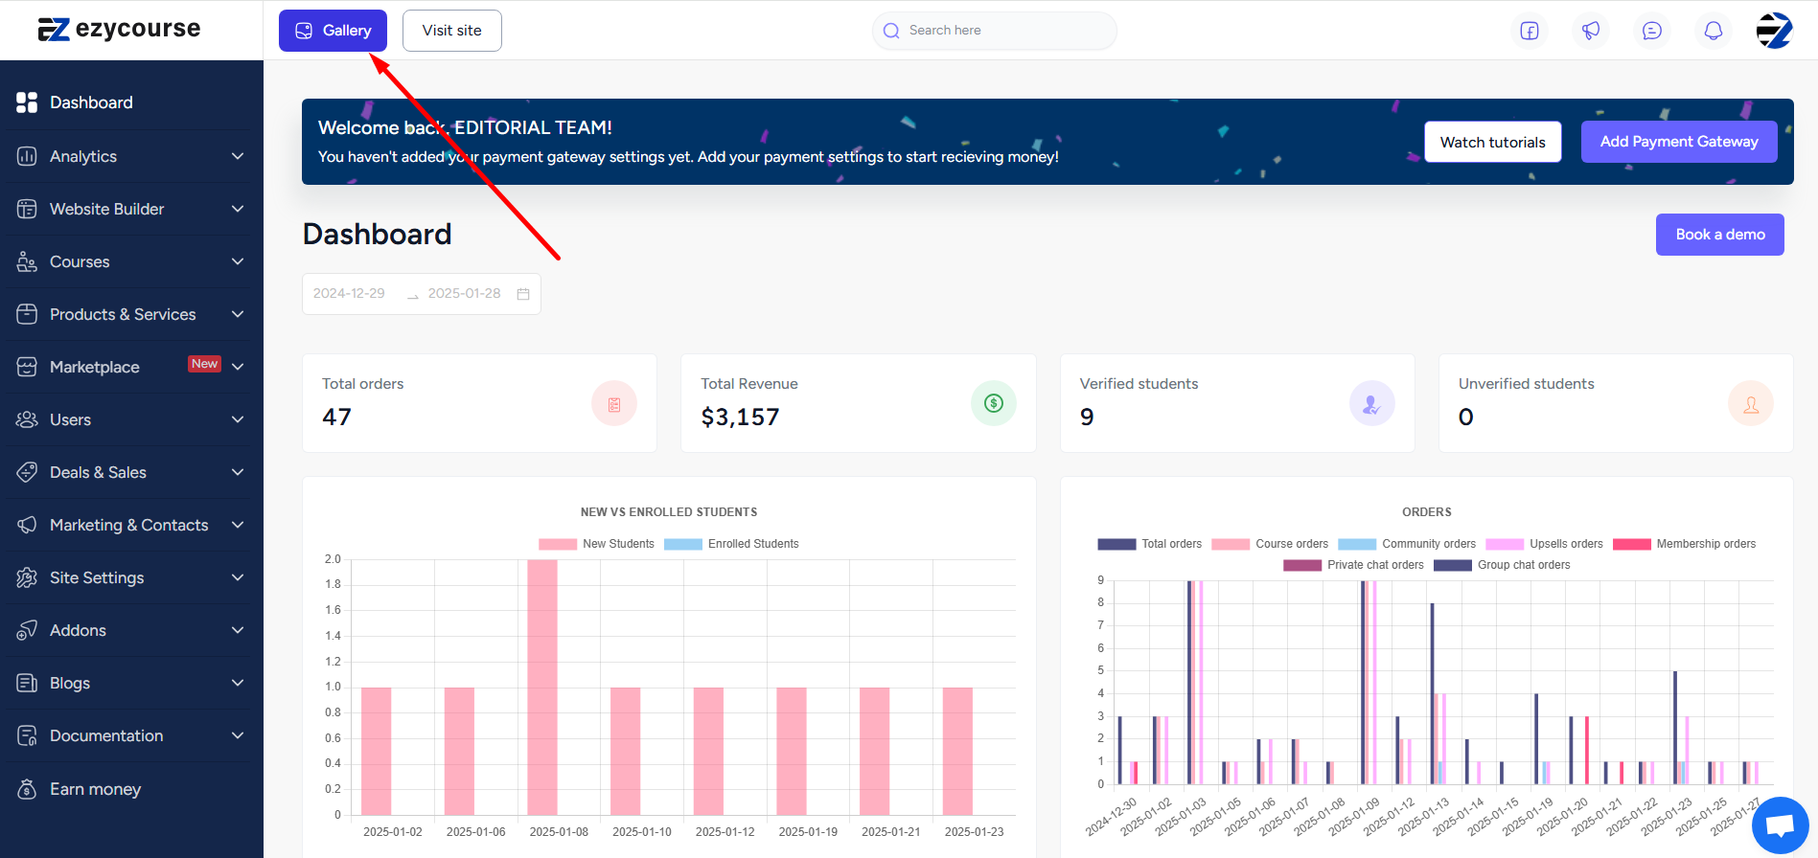Expand the Marketplace chevron

pos(238,367)
